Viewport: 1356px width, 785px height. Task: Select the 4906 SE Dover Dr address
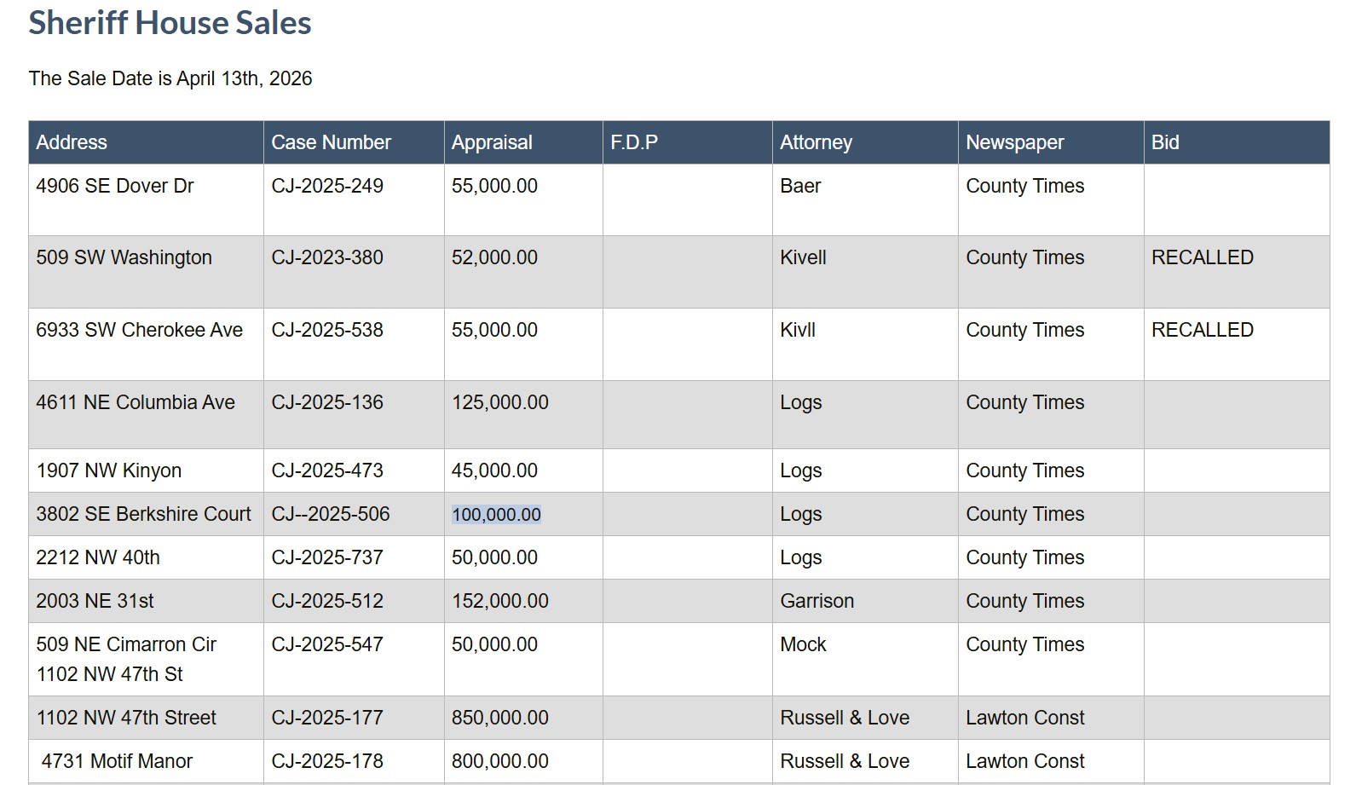click(x=115, y=186)
